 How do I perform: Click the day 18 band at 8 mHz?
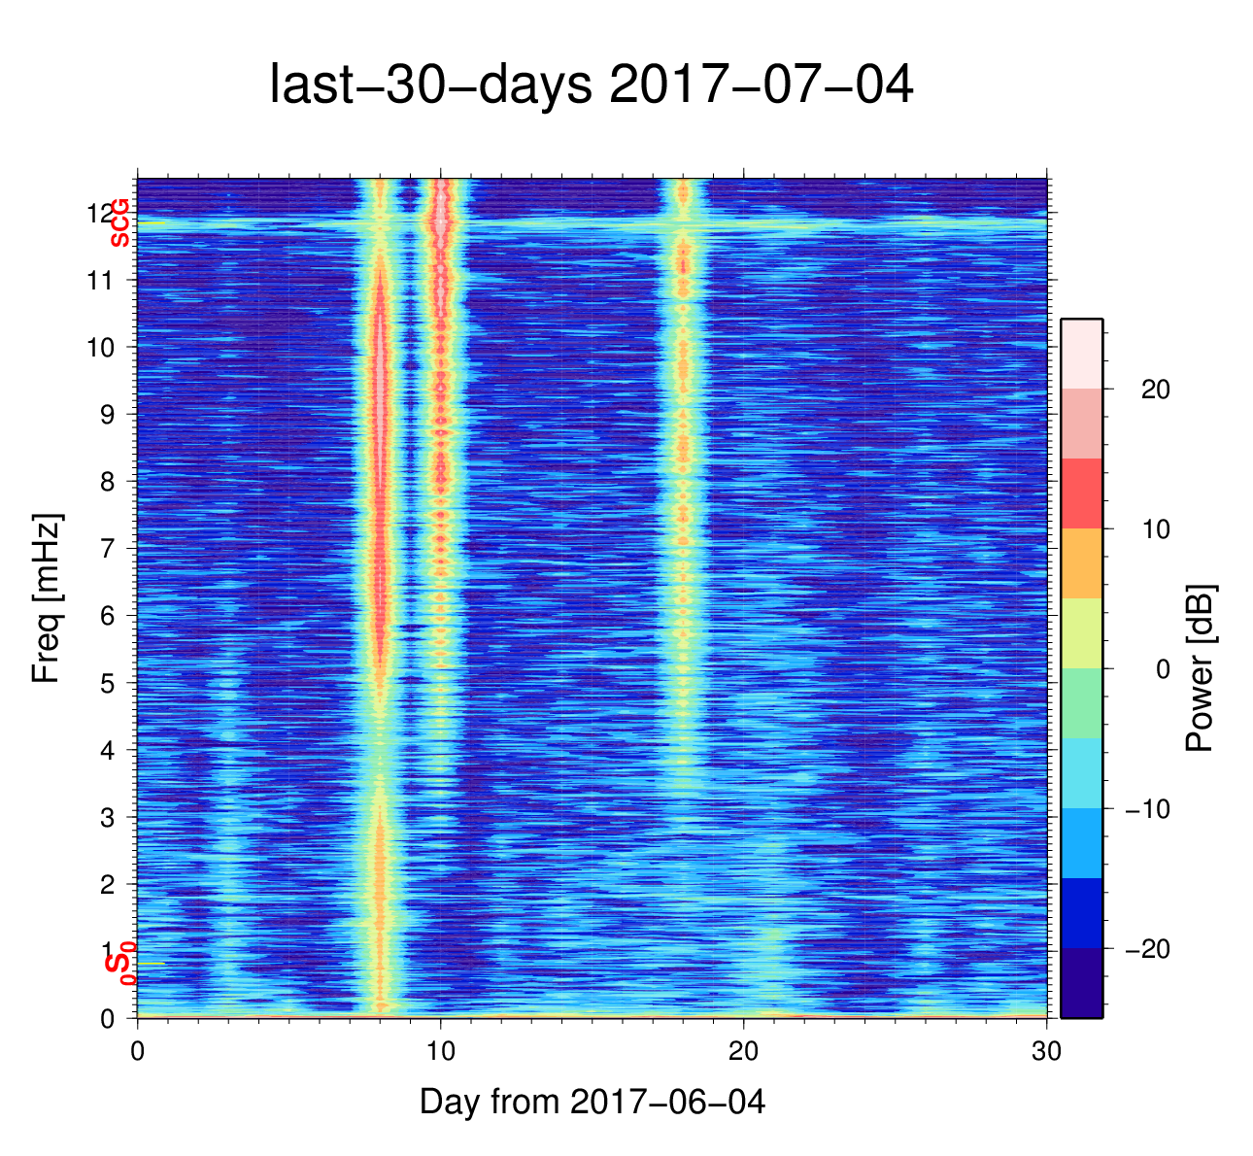point(683,481)
